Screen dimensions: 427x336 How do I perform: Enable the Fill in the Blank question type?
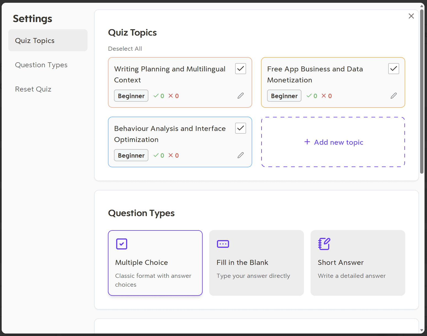coord(256,263)
